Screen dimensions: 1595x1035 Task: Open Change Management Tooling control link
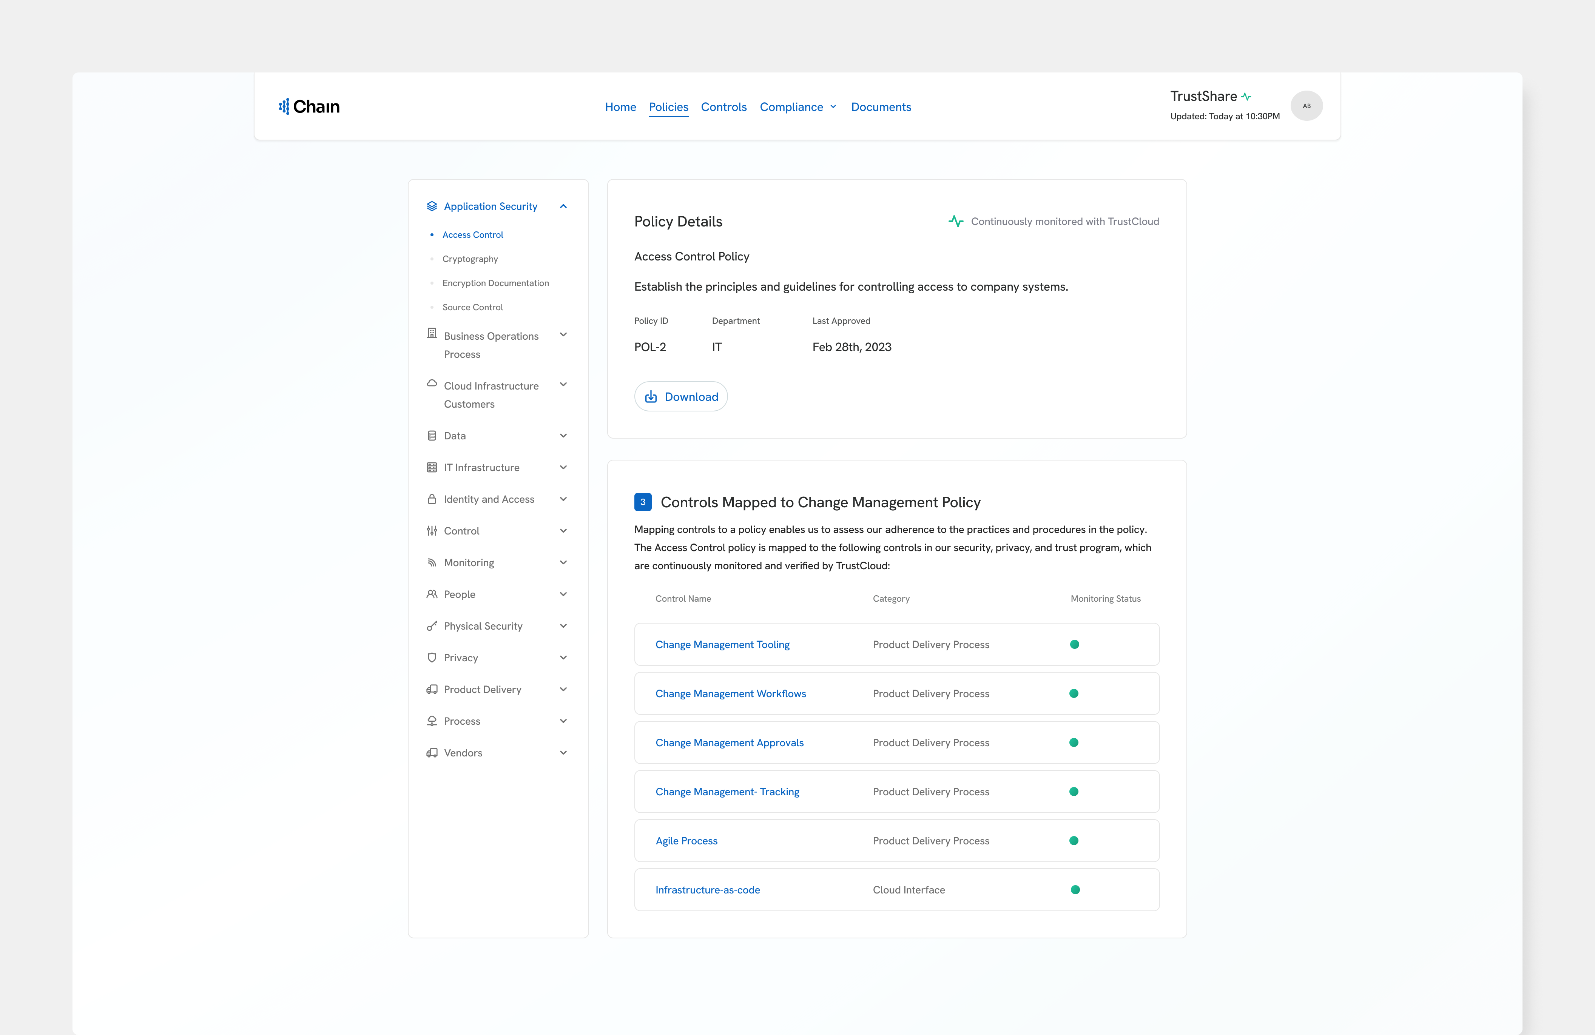(x=722, y=644)
